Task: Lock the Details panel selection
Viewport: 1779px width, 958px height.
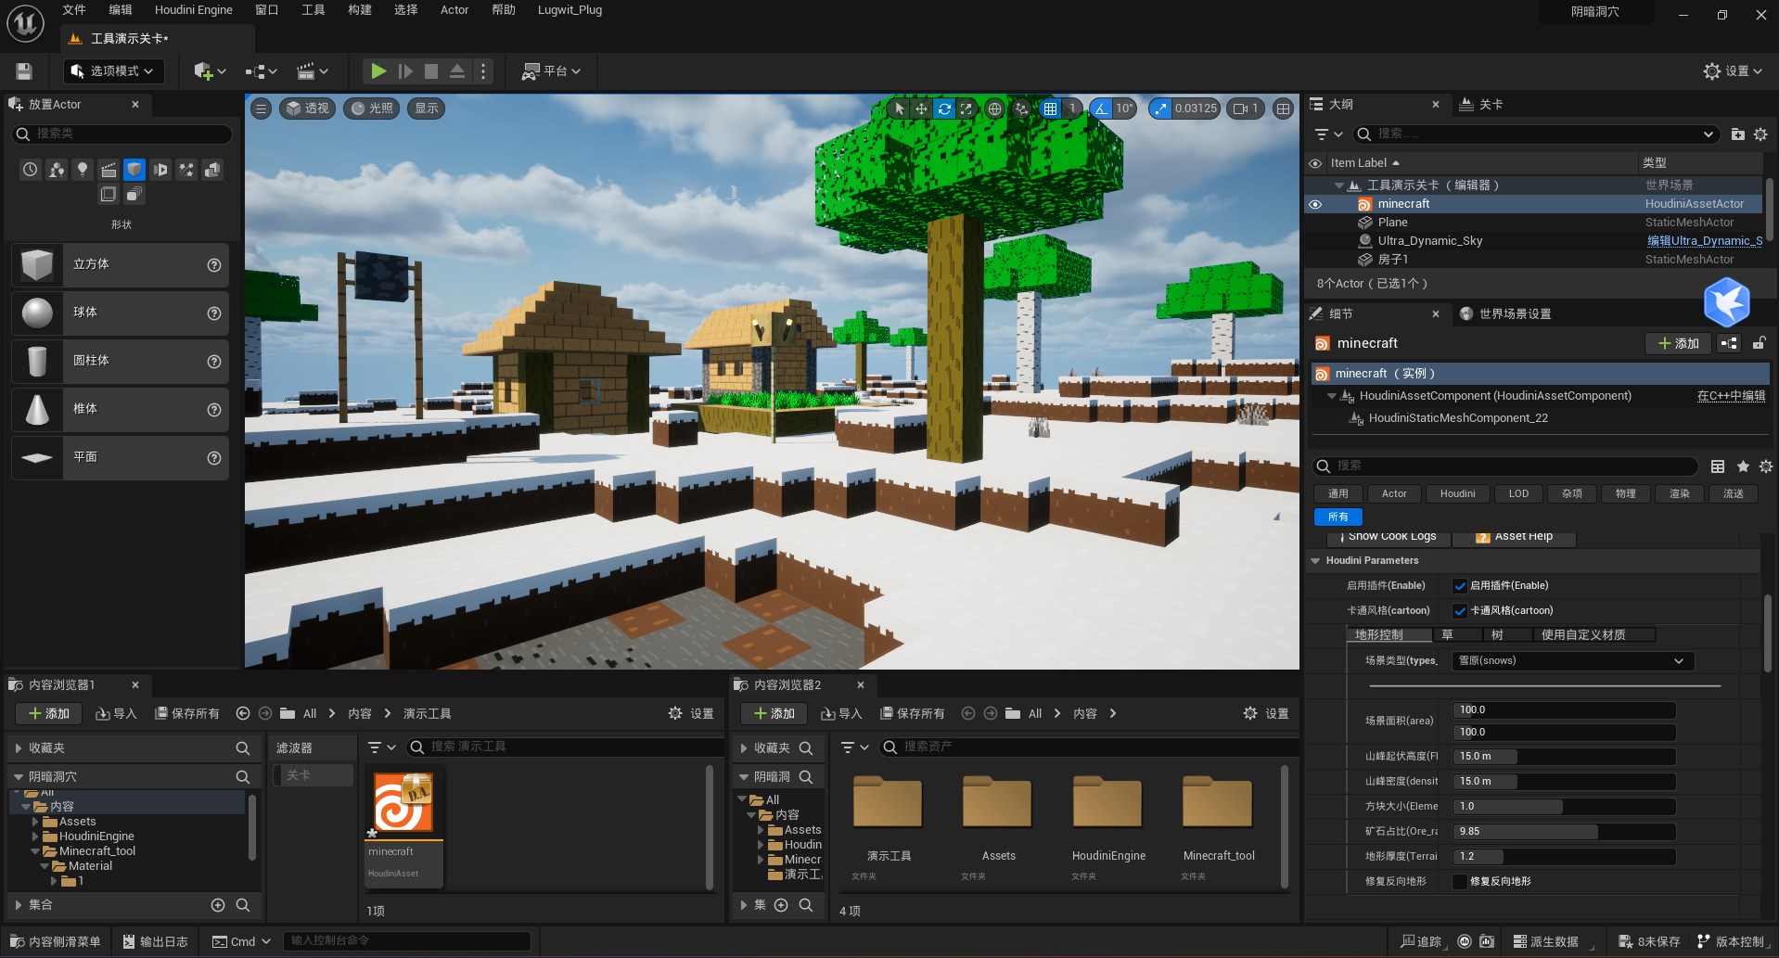Action: coord(1759,343)
